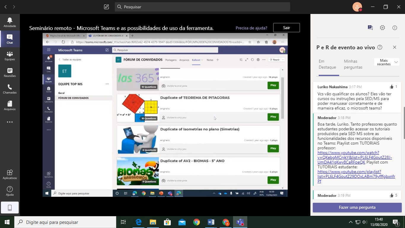Open the Mais recentes sort dropdown
This screenshot has height=228, width=405.
(387, 62)
